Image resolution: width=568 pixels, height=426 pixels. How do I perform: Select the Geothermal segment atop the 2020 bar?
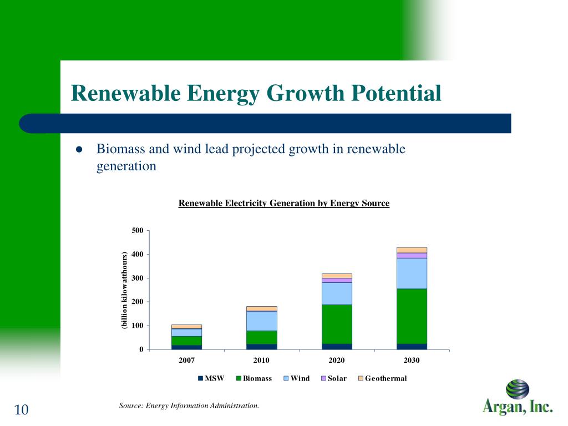(337, 276)
